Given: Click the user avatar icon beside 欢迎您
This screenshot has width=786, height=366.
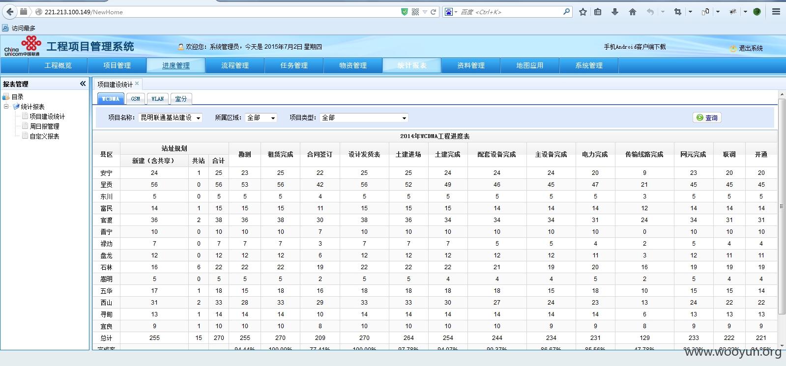Looking at the screenshot, I should pyautogui.click(x=180, y=47).
